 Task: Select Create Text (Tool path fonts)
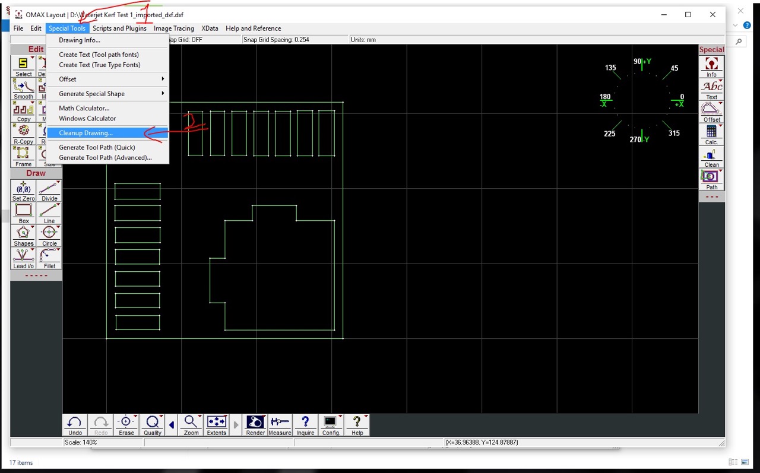pyautogui.click(x=108, y=55)
